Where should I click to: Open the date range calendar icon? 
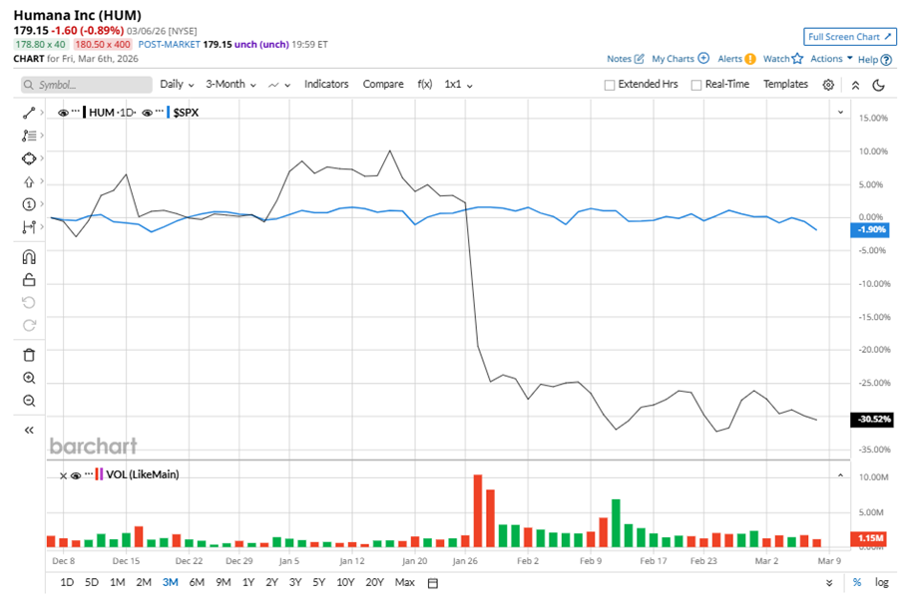tap(433, 583)
